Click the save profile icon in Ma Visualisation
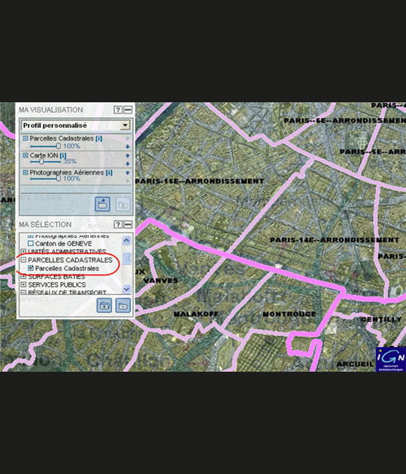 click(102, 204)
